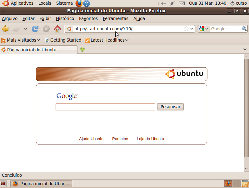Viewport: 249px width, 188px height.
Task: Open the Arquivo menu
Action: pyautogui.click(x=10, y=18)
